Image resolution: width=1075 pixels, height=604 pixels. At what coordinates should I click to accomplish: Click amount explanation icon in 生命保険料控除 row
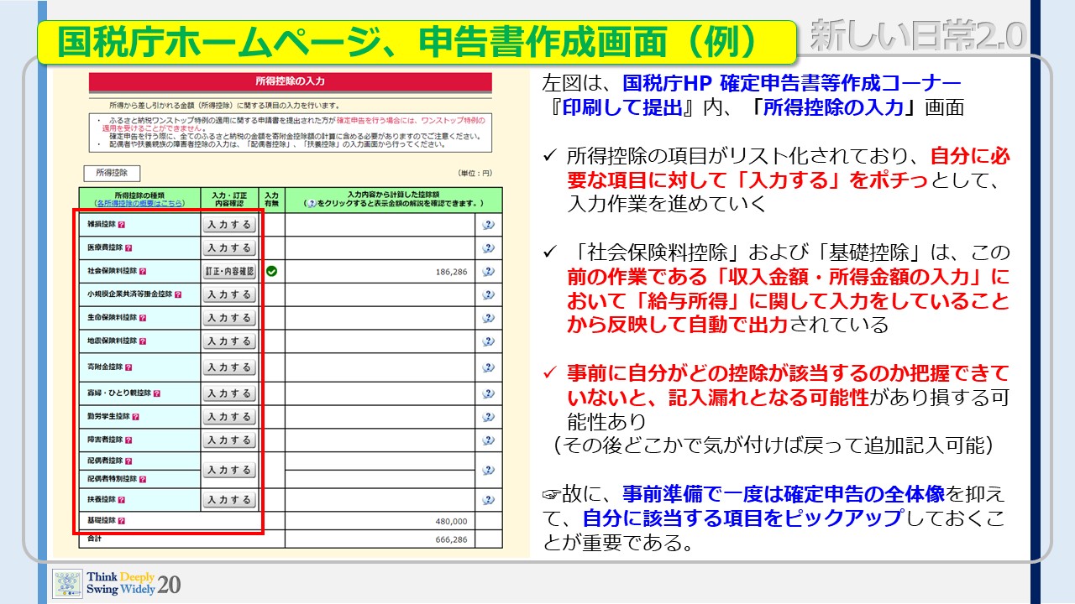[489, 319]
